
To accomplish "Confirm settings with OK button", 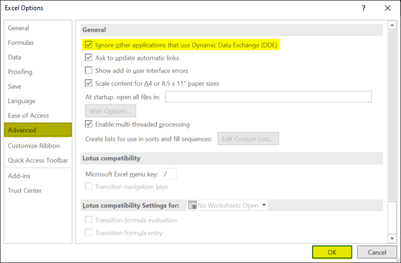I will [332, 252].
